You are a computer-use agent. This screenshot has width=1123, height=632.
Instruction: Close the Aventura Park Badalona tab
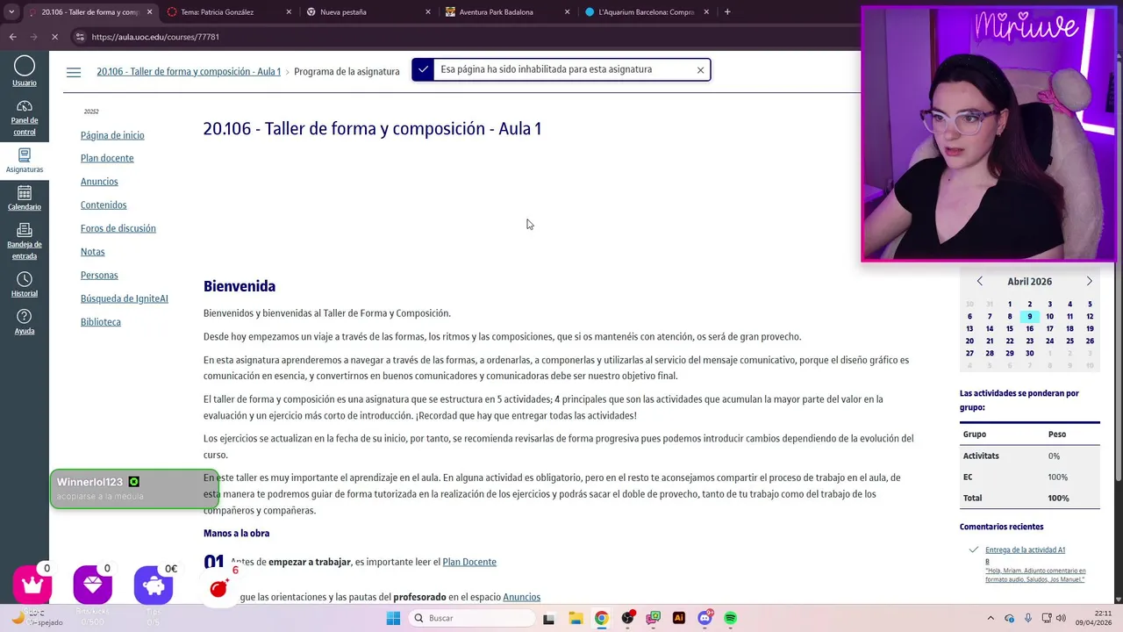tap(567, 12)
